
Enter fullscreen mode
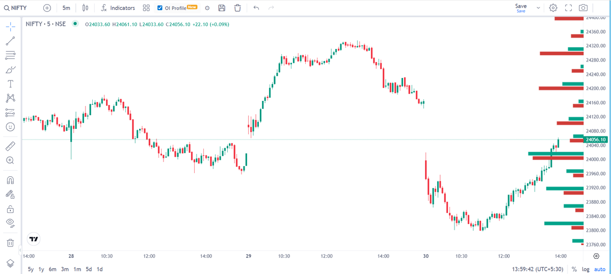coord(568,8)
